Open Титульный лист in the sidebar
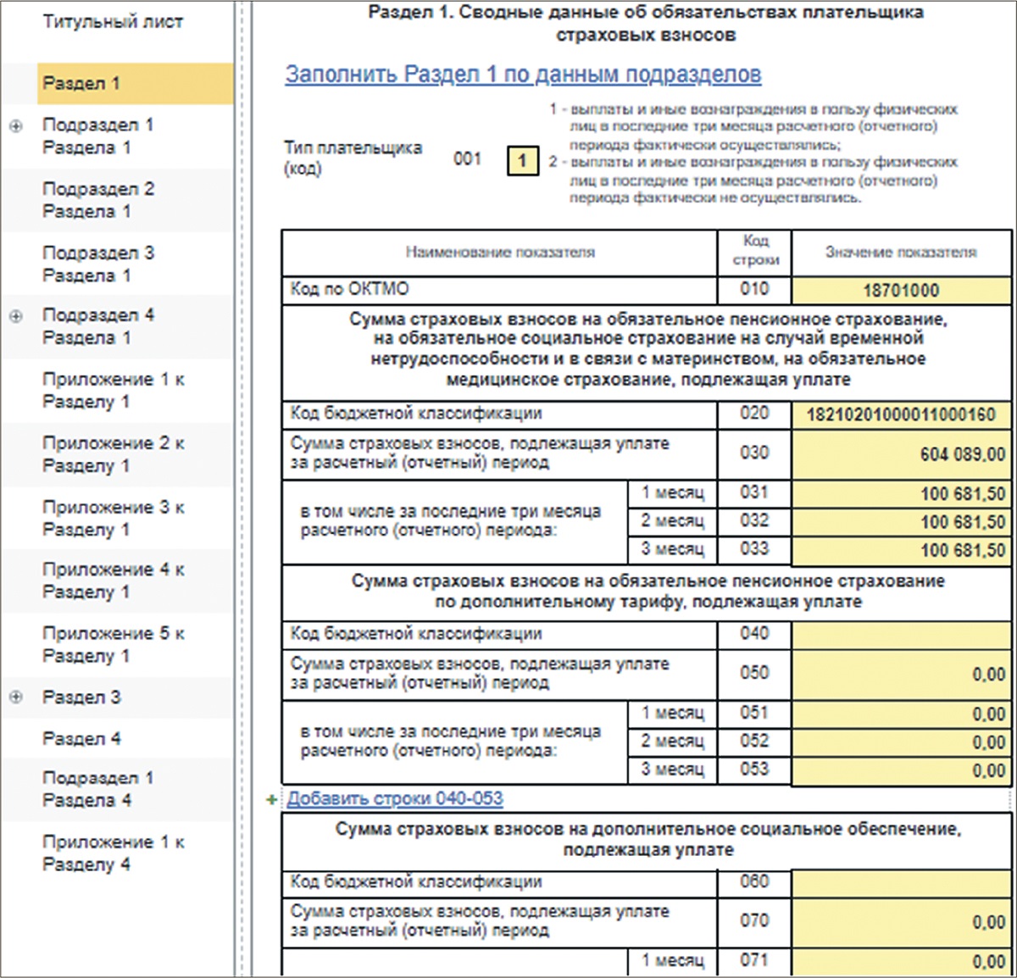The width and height of the screenshot is (1017, 978). tap(112, 22)
